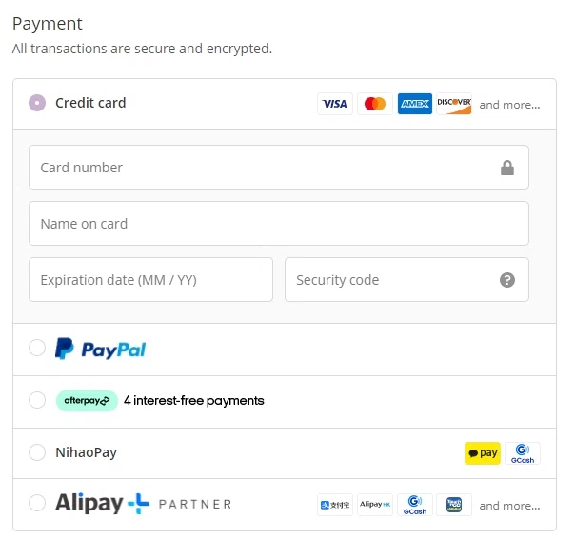
Task: Choose the Afterpay radio button
Action: pos(37,400)
